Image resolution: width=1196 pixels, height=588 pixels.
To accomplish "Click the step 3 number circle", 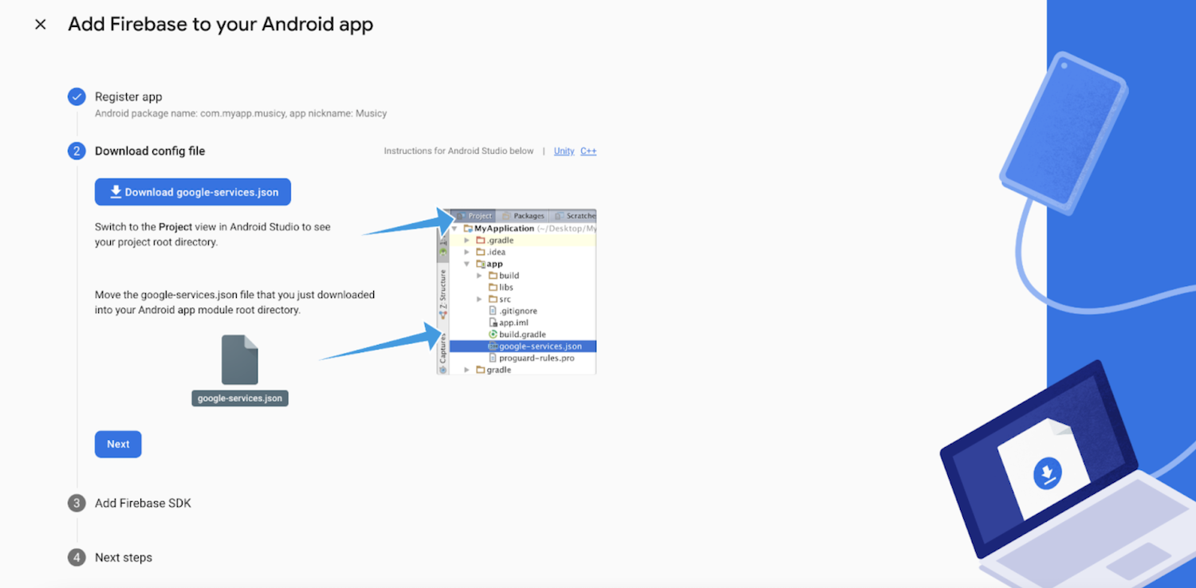I will pos(77,504).
